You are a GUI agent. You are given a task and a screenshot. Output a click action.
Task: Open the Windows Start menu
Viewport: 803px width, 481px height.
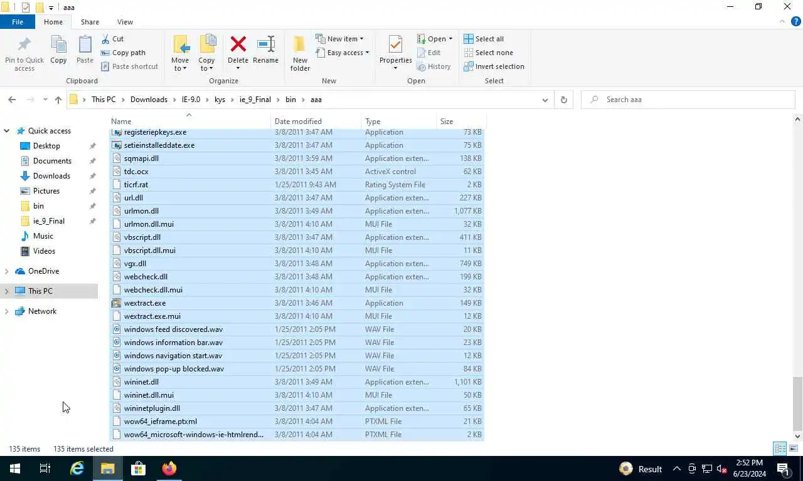click(15, 468)
